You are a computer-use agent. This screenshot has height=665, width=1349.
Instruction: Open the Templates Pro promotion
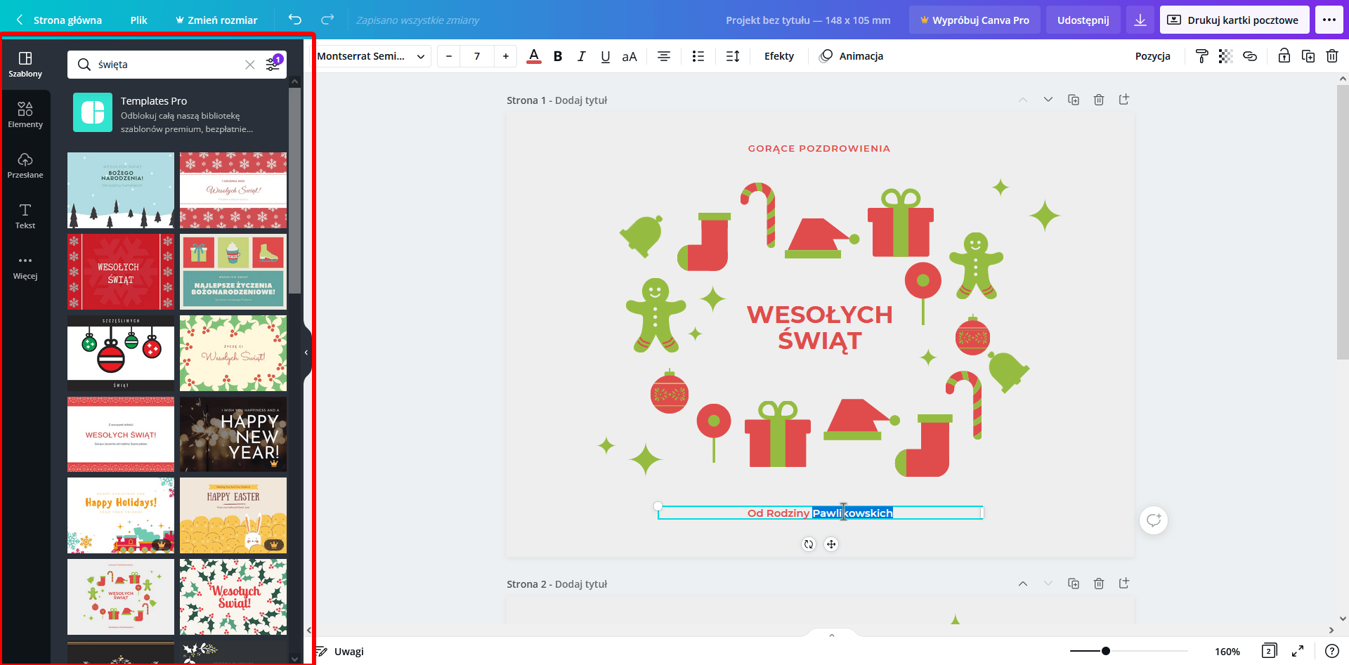[177, 113]
